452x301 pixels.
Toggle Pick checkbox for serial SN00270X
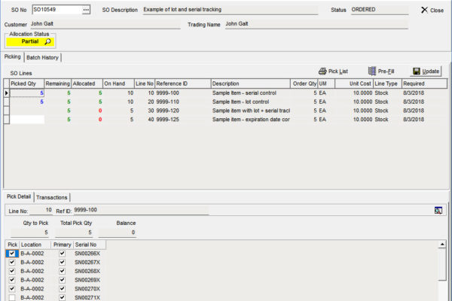(x=12, y=289)
